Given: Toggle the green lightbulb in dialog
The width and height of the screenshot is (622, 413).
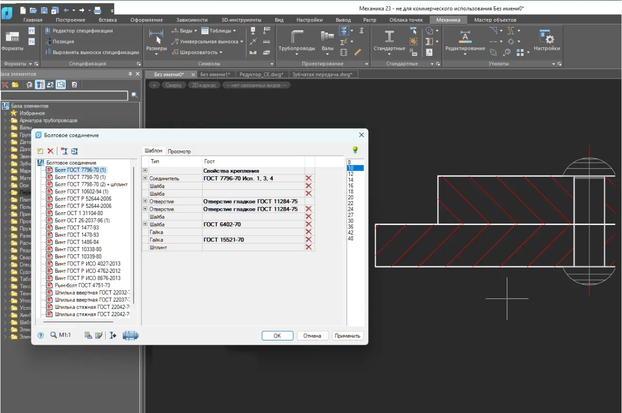Looking at the screenshot, I should pyautogui.click(x=355, y=150).
